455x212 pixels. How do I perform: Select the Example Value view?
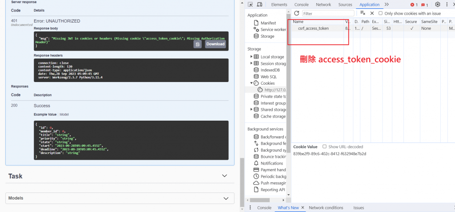(x=45, y=114)
